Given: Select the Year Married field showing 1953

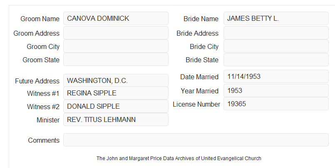Looking at the screenshot, I should 276,90.
